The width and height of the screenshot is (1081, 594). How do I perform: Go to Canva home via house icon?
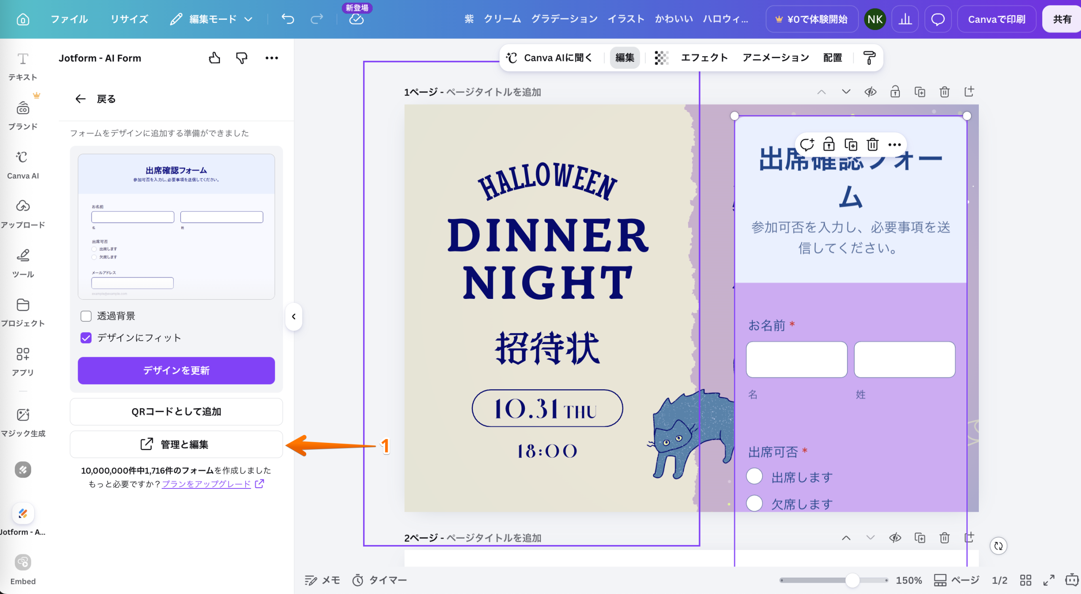(23, 19)
